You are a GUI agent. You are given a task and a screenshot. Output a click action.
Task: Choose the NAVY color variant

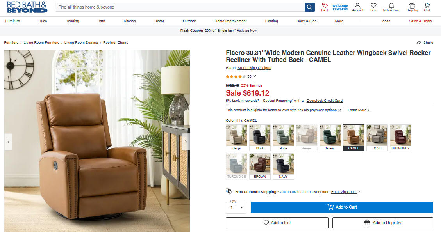(x=283, y=166)
